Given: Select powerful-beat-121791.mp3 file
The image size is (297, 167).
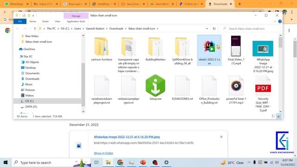Looking at the screenshot, I should tap(236, 90).
